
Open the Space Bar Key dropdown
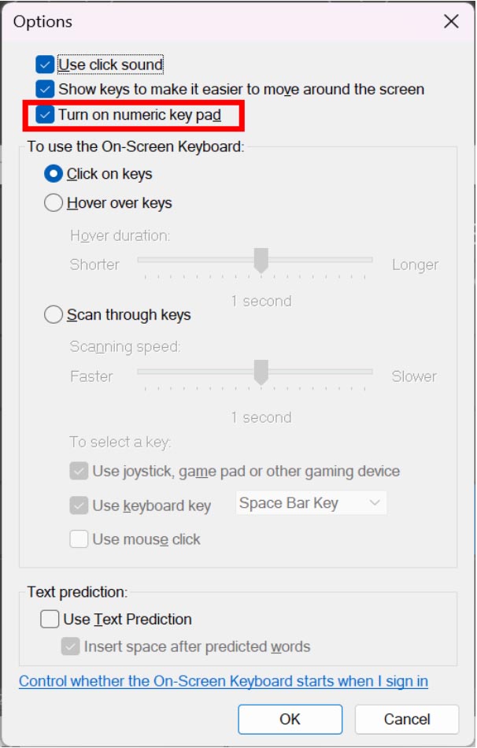pyautogui.click(x=311, y=503)
